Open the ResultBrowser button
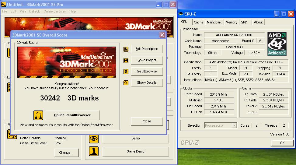Viewport: 296px width, 165px height. click(147, 72)
